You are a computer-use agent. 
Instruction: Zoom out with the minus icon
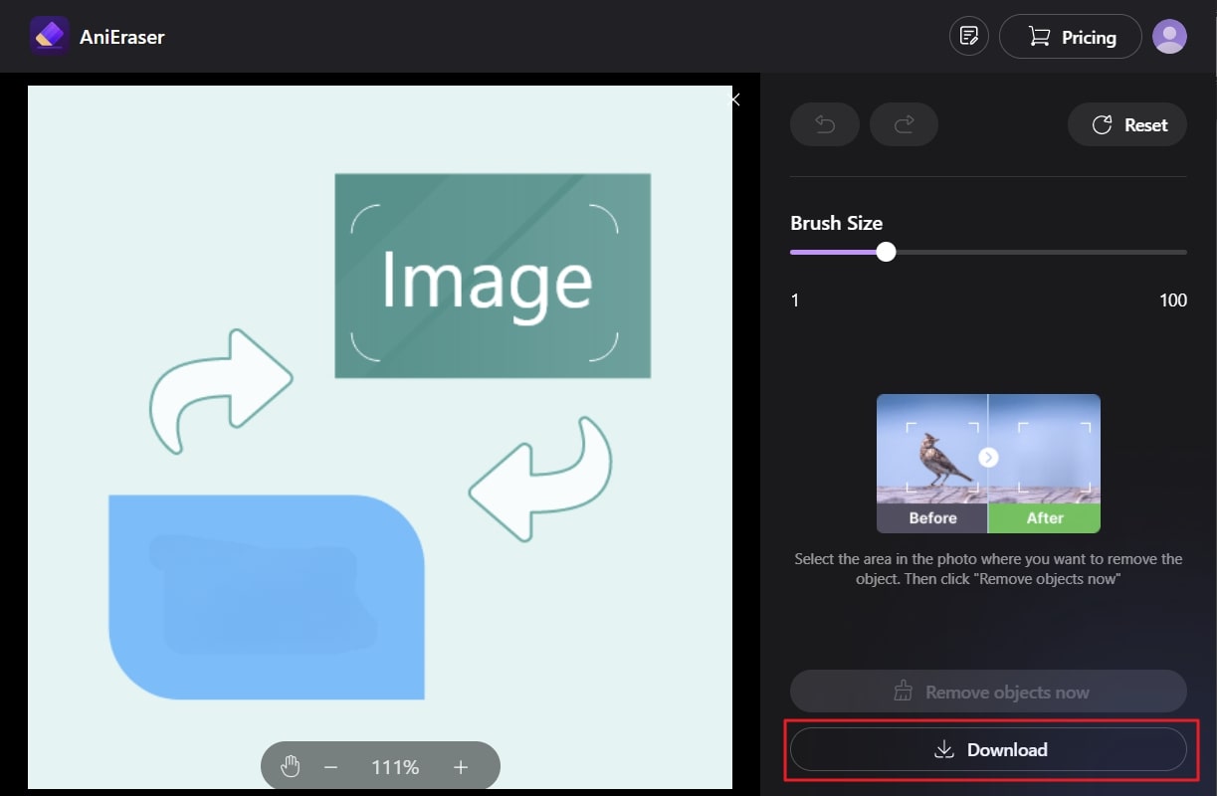(331, 767)
